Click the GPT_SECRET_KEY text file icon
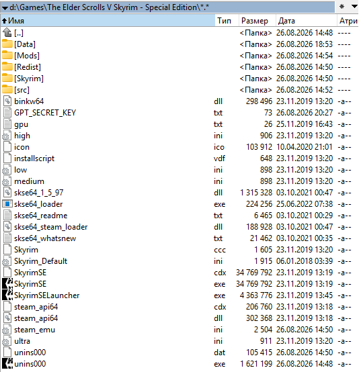 click(7, 113)
